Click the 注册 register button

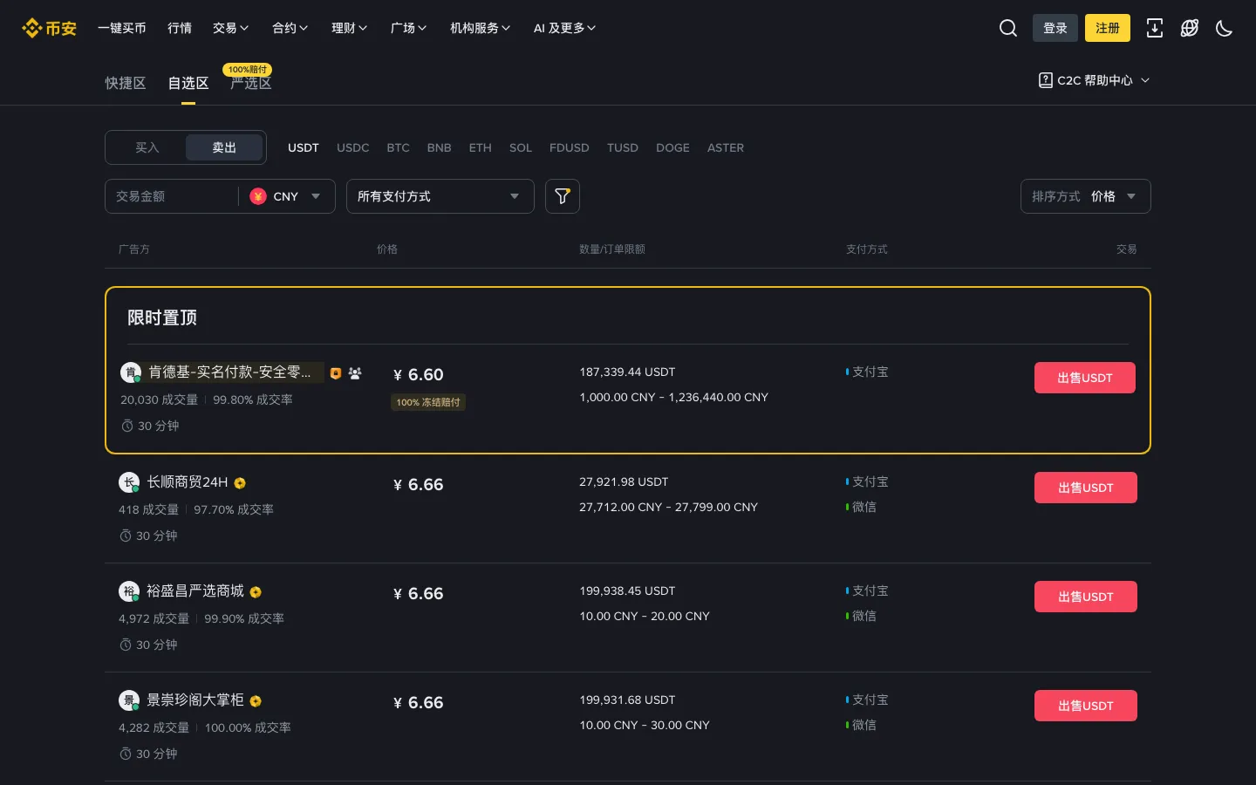pos(1108,28)
